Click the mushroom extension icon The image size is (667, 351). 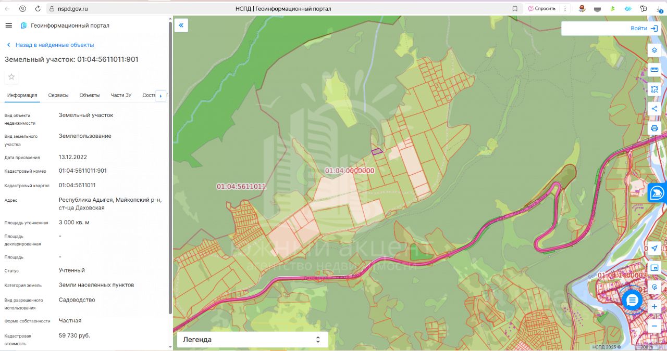[x=582, y=8]
